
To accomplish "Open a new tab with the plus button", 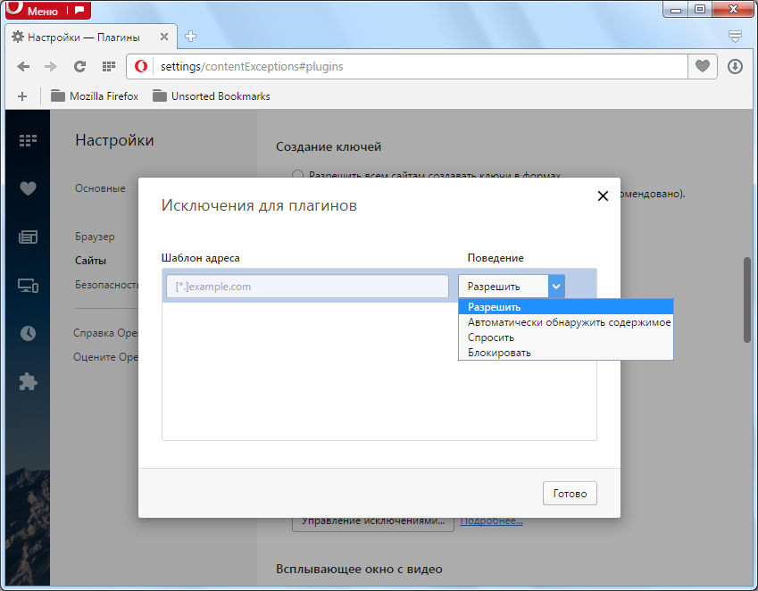I will click(190, 37).
